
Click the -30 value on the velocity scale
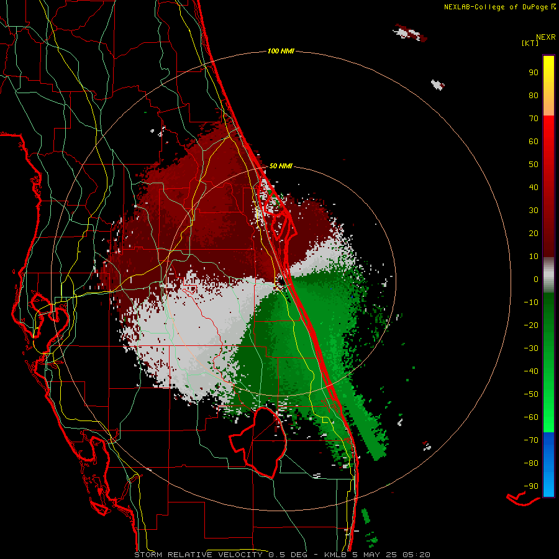531,348
